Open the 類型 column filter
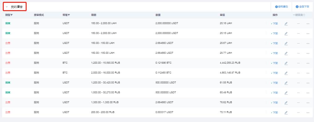 [x=12, y=15]
